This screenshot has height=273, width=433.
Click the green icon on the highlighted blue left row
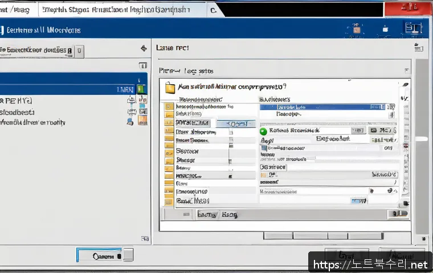tap(141, 89)
